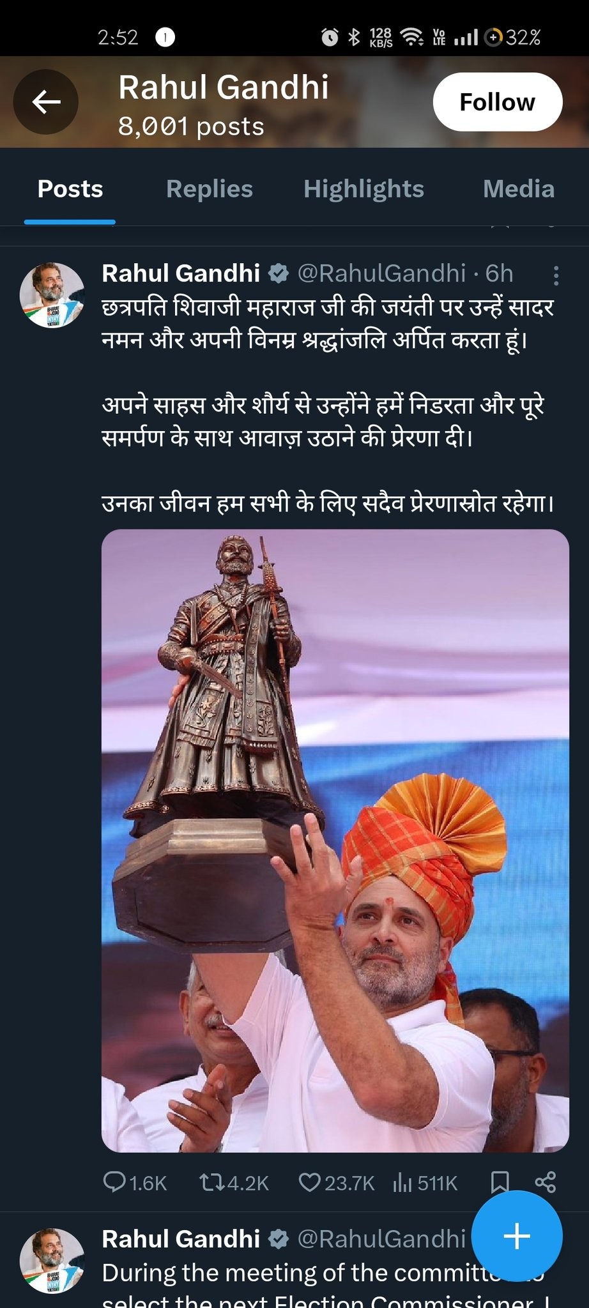
Task: Follow Rahul Gandhi's account
Action: (x=498, y=102)
